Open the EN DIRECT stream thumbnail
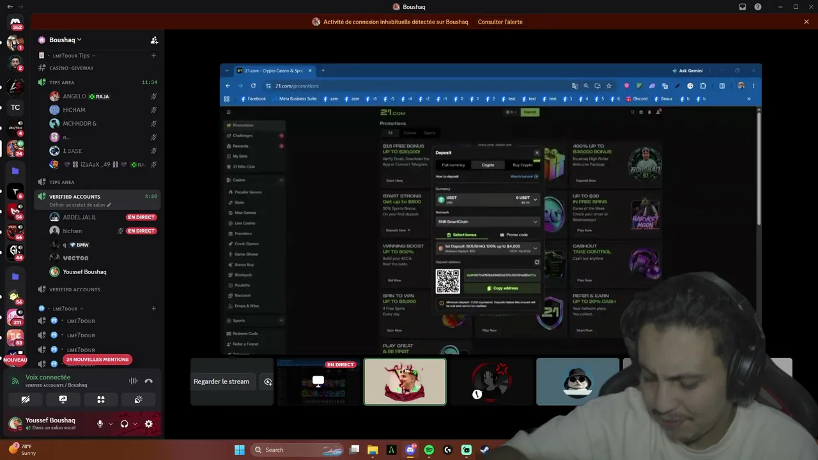818x460 pixels. 318,381
